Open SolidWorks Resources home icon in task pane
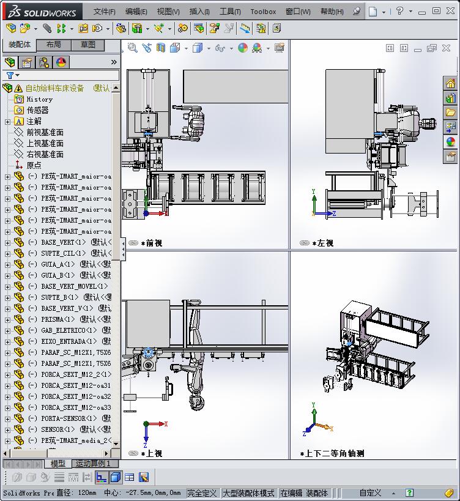The width and height of the screenshot is (460, 501). pos(450,84)
